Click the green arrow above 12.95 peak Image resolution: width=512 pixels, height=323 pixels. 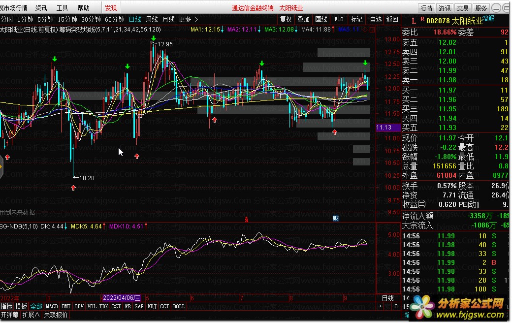tap(154, 38)
